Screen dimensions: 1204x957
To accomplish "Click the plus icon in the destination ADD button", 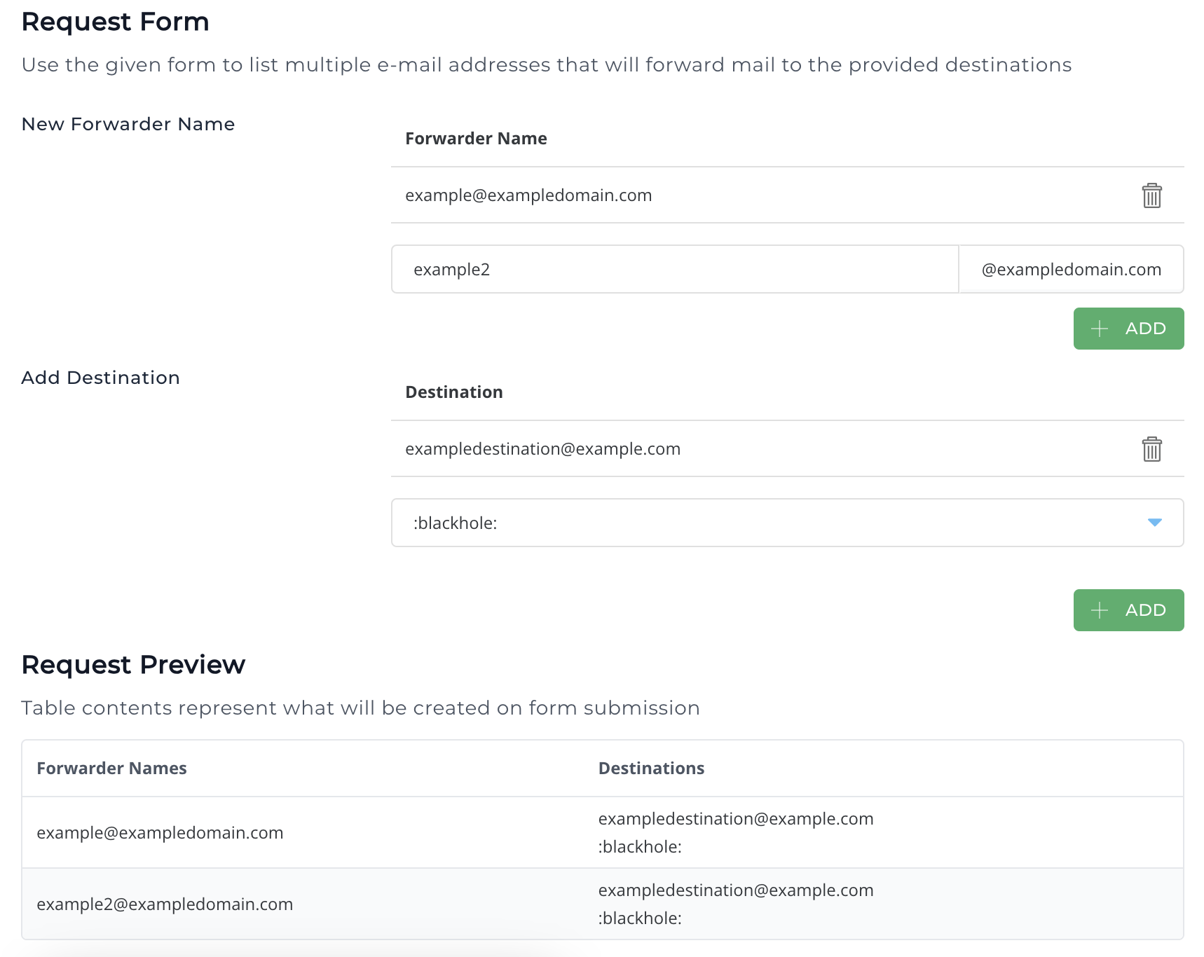I will click(1099, 610).
